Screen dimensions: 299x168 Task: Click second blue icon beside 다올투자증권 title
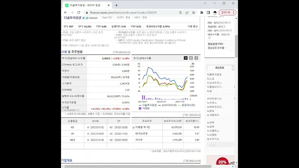click(x=87, y=18)
